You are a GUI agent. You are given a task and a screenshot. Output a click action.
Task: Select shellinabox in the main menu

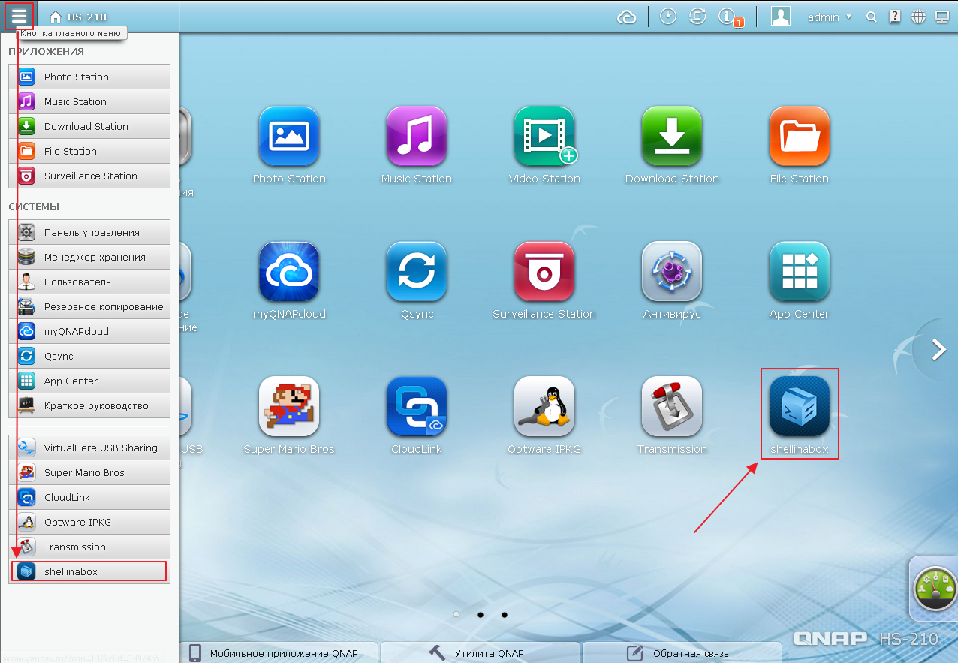click(x=89, y=571)
